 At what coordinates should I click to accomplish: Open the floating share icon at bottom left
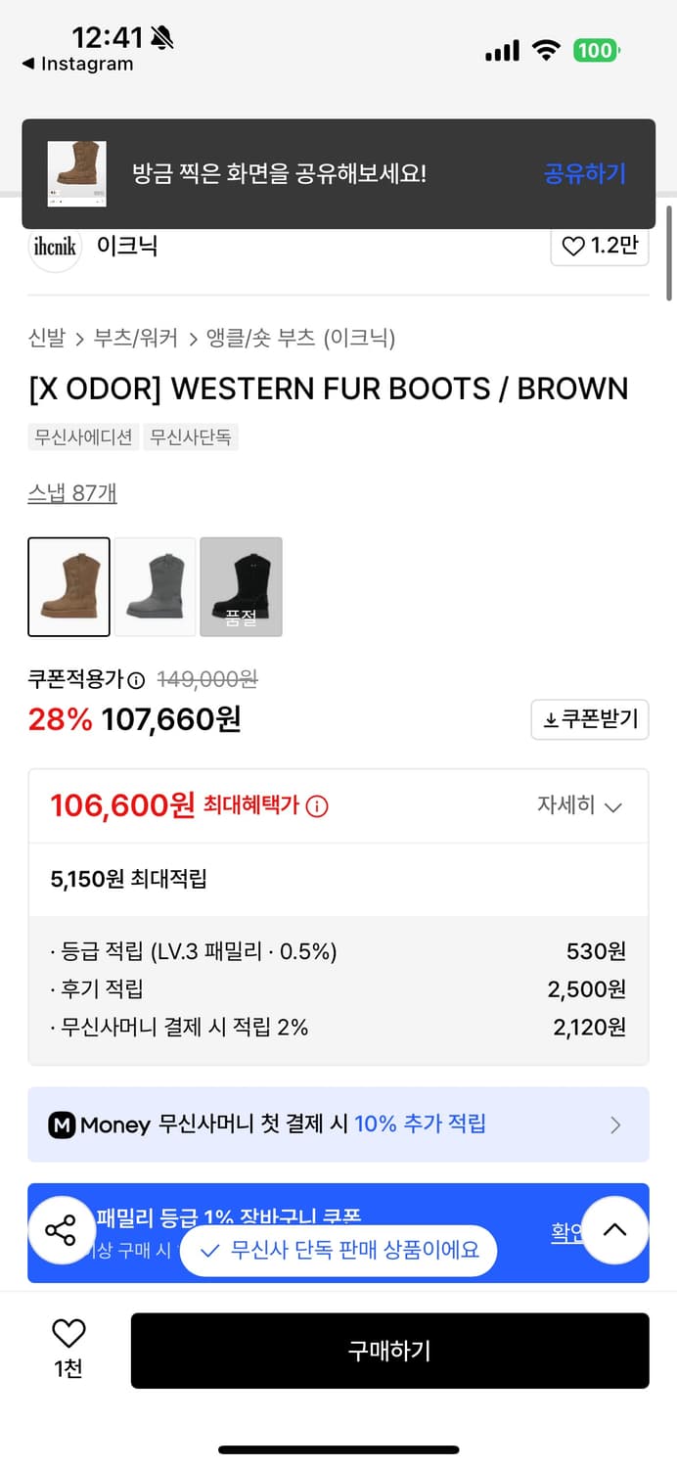62,1230
